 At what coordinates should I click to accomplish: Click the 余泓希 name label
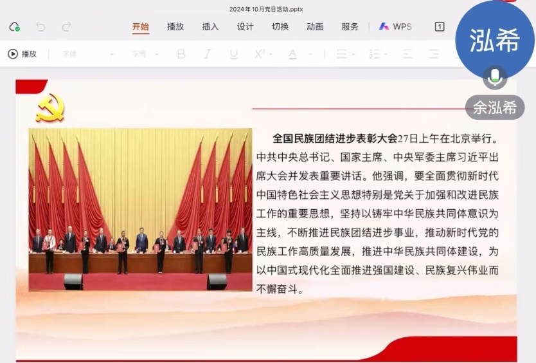coord(495,108)
